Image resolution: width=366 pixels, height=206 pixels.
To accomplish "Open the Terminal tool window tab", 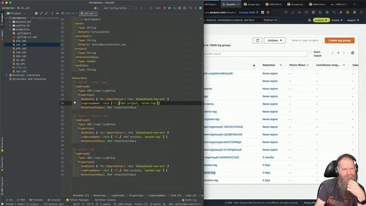I will point(54,200).
